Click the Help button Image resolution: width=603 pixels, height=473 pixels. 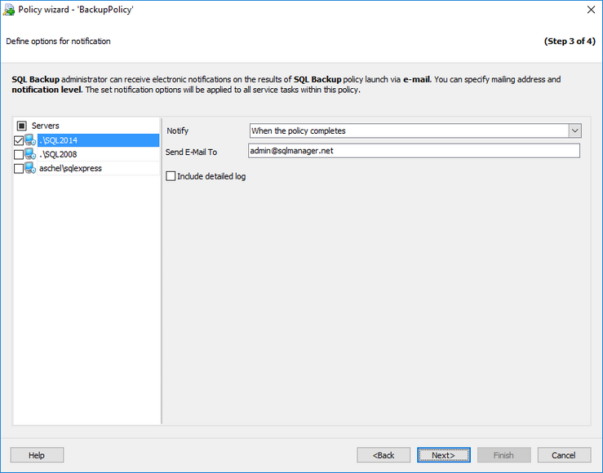[x=37, y=455]
